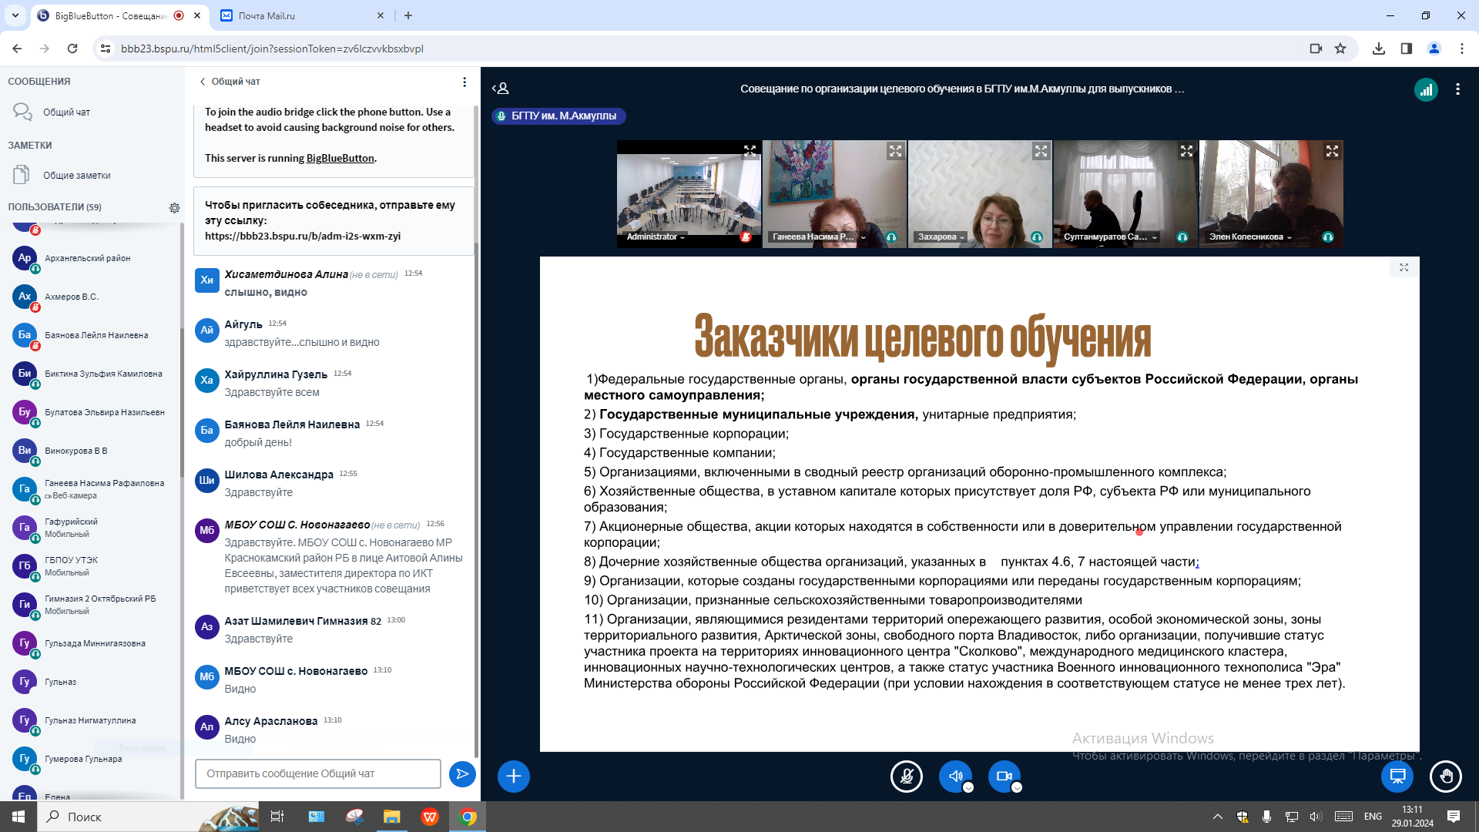
Task: Expand the Захарова webcam dropdown
Action: coord(941,237)
